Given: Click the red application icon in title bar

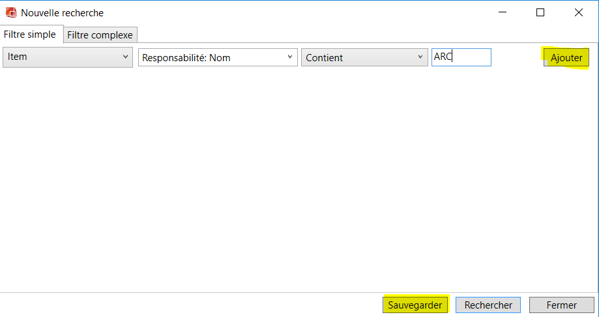Looking at the screenshot, I should point(11,12).
